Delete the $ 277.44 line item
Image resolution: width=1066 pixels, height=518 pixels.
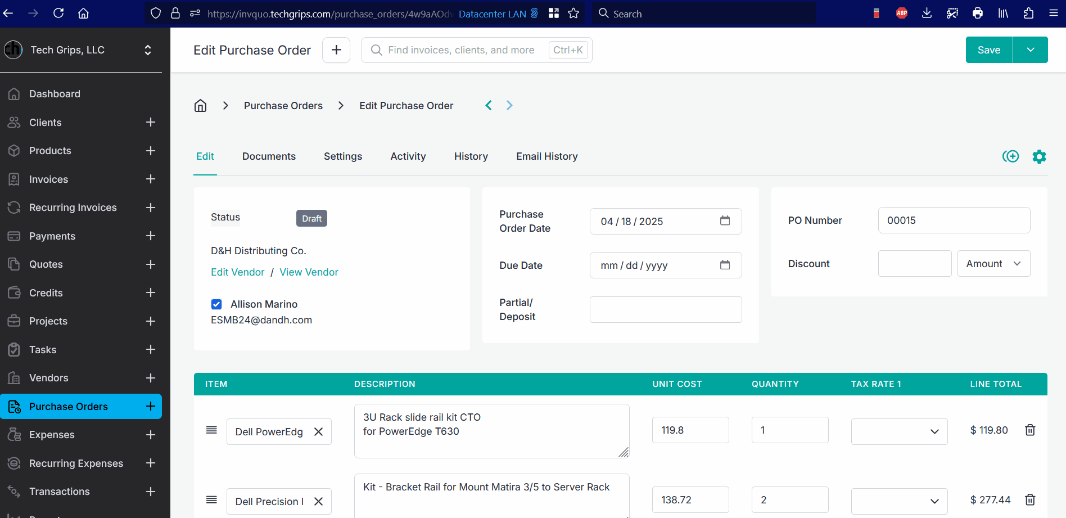coord(1030,499)
